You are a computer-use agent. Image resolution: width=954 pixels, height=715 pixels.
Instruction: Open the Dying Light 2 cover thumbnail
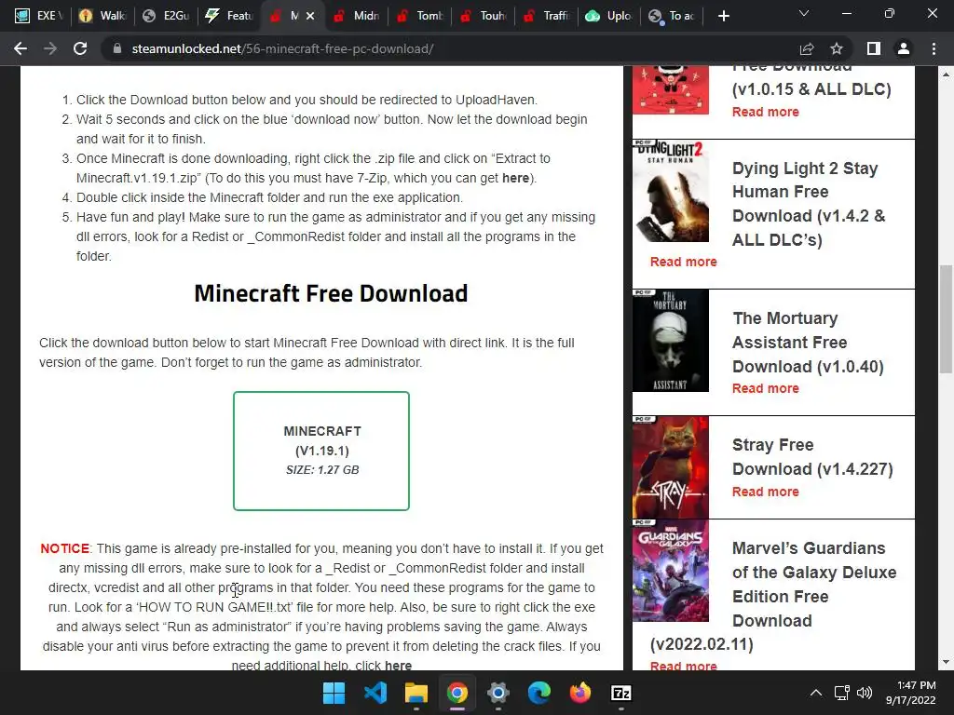[671, 191]
